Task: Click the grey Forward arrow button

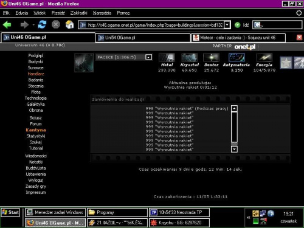Action: pos(24,25)
